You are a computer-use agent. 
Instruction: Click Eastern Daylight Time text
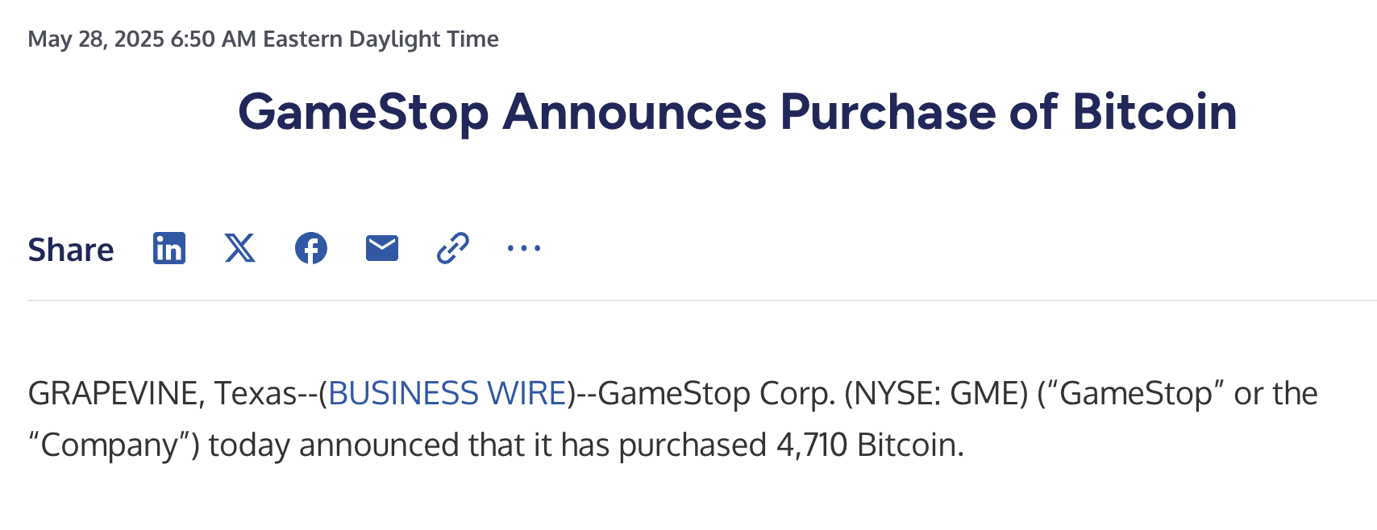pyautogui.click(x=381, y=39)
